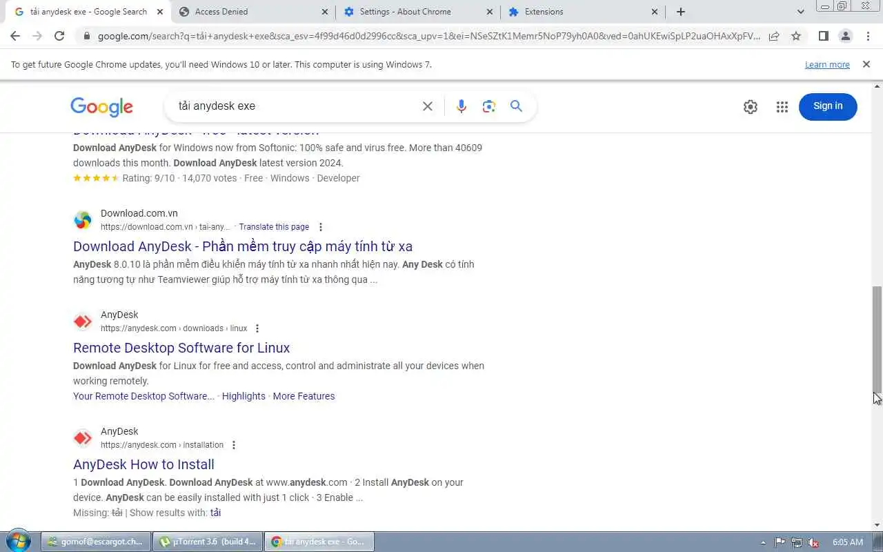Open more options for AnyDesk installation result

click(234, 445)
